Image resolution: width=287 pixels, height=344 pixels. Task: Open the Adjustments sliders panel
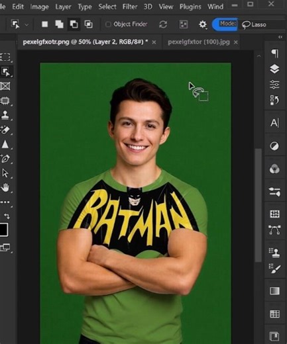[274, 85]
